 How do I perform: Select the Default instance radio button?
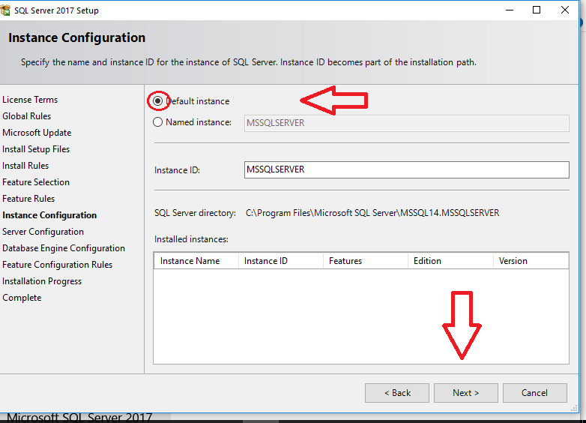point(157,101)
